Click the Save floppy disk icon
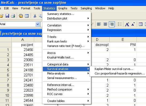The width and height of the screenshot is (146, 106). tap(7, 16)
